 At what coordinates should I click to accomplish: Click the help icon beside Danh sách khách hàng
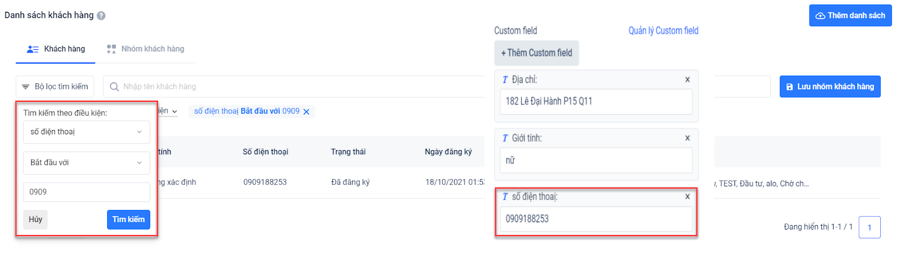click(x=101, y=16)
